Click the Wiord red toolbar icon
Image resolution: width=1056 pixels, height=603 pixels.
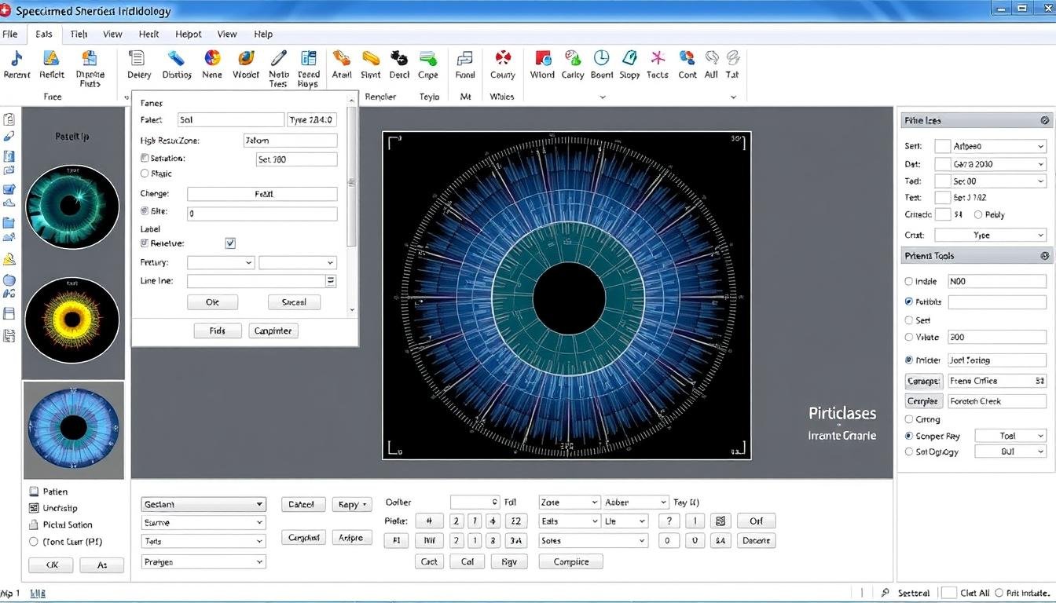tap(542, 59)
